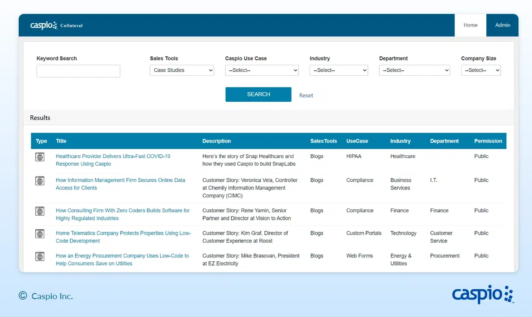The image size is (532, 317).
Task: Click the globe icon beside Home Telematics row
Action: [40, 234]
